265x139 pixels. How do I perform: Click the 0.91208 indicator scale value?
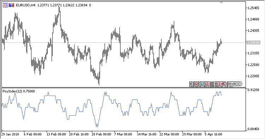tap(253, 90)
